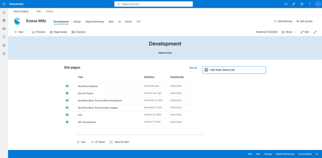
Task: Open the Settings gear icon
Action: pyautogui.click(x=302, y=4)
